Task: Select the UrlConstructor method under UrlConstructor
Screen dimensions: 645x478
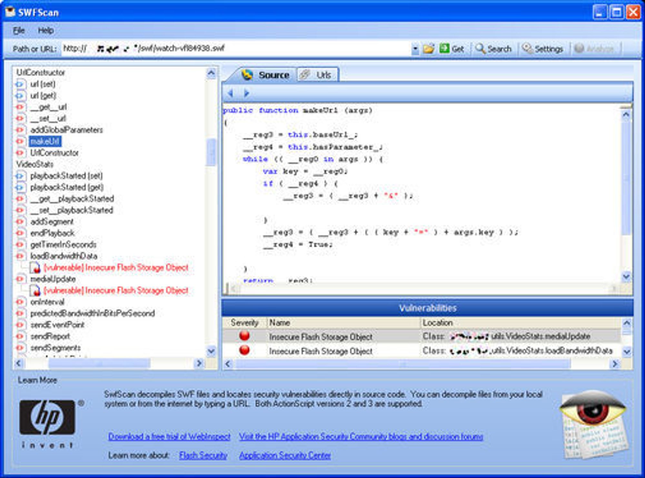Action: click(54, 153)
